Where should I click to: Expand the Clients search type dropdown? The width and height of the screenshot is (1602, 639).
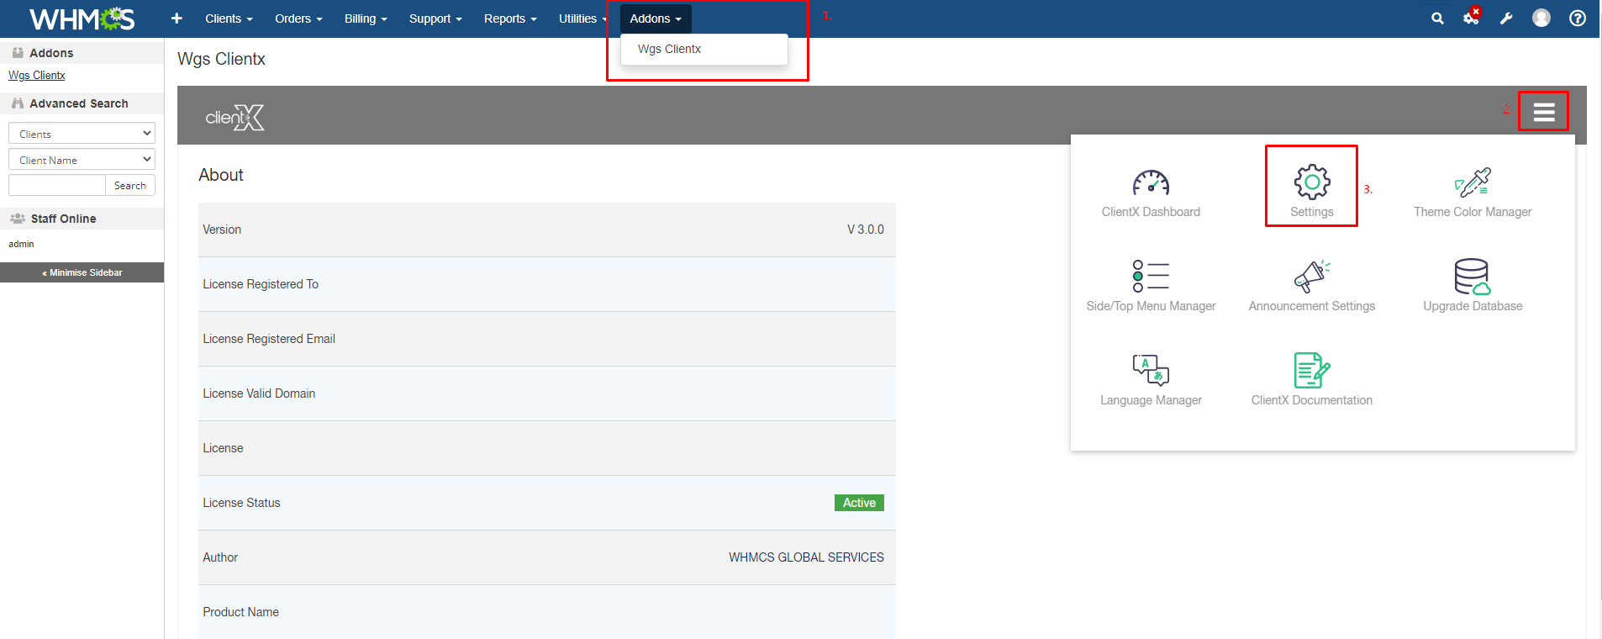coord(82,134)
